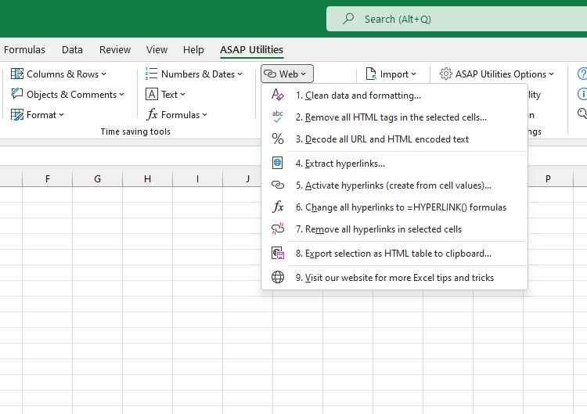Switch to the Formulas ribbon tab

[x=24, y=50]
